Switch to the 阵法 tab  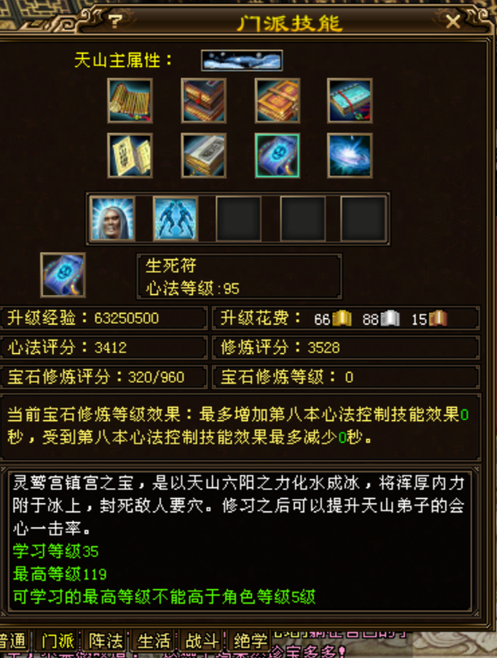coord(105,641)
